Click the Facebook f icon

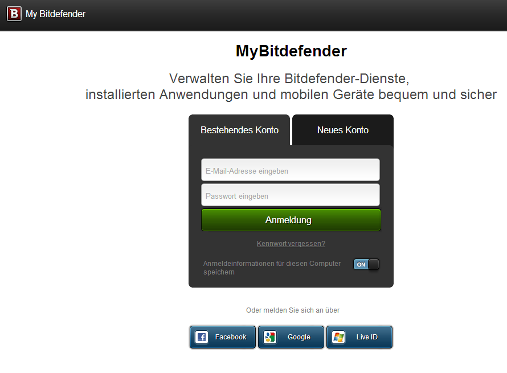(202, 337)
